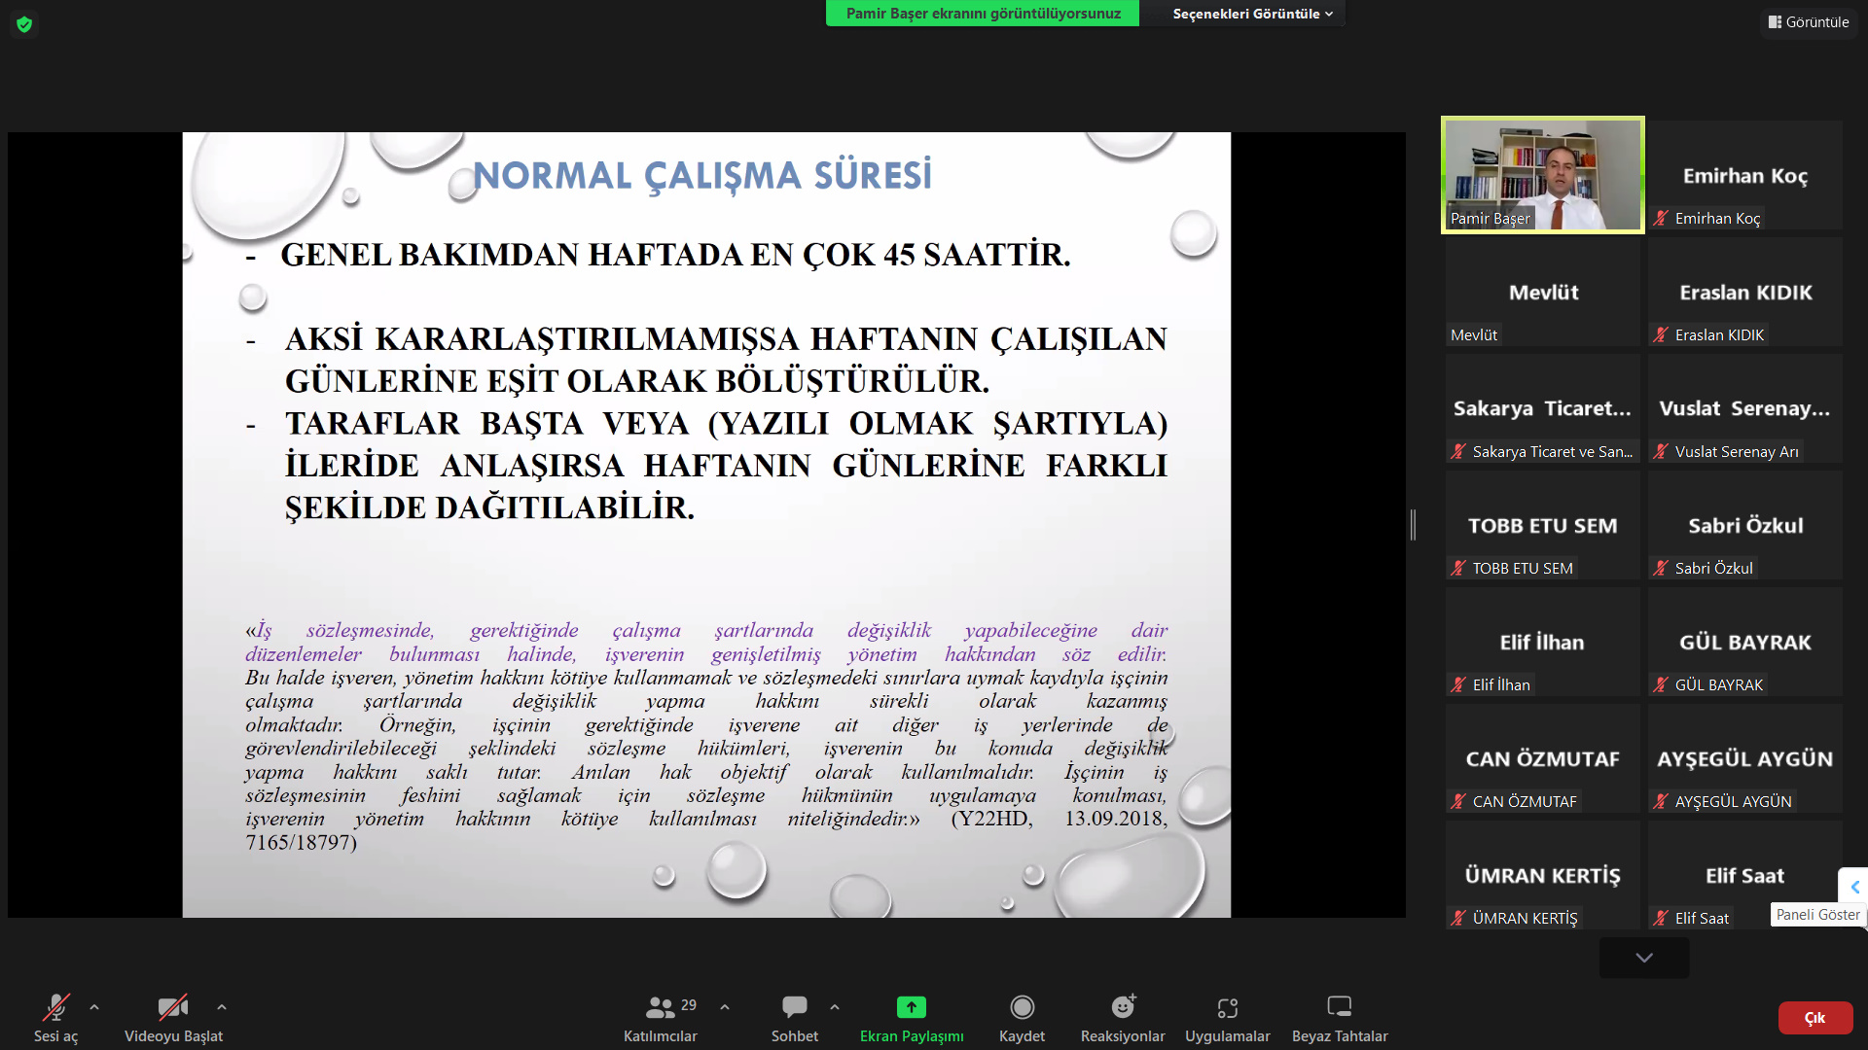Show the panel using Paneli Göster arrow
The image size is (1868, 1050).
coord(1854,887)
